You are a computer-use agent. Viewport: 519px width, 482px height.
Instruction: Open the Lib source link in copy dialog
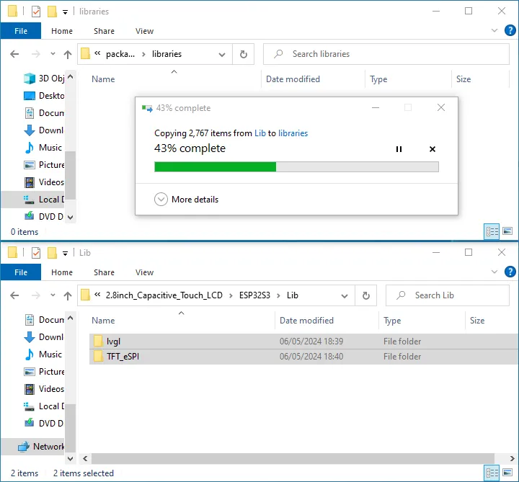click(x=260, y=133)
